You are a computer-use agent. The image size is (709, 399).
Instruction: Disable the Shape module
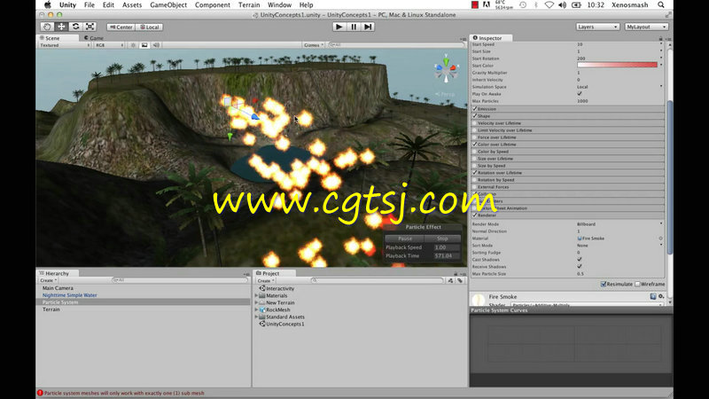tap(475, 116)
